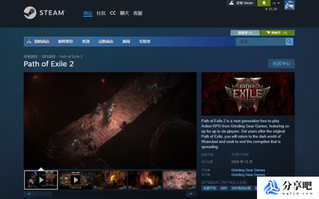The width and height of the screenshot is (319, 199).
Task: Click the search magnifier icon
Action: click(x=289, y=42)
